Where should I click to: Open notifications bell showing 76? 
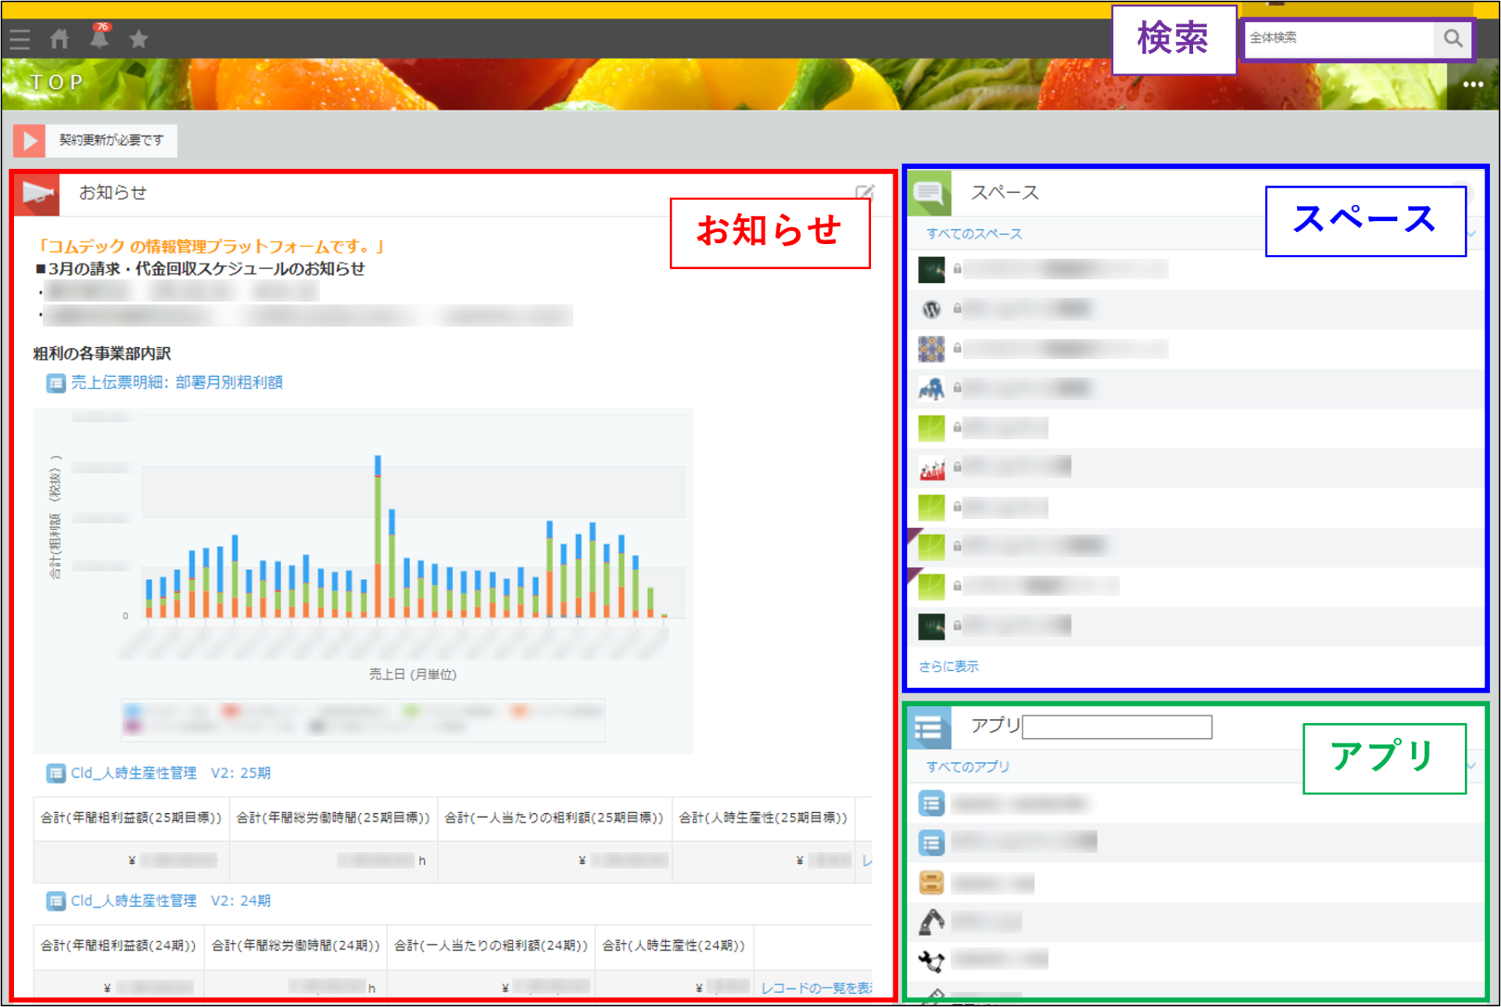pos(99,37)
